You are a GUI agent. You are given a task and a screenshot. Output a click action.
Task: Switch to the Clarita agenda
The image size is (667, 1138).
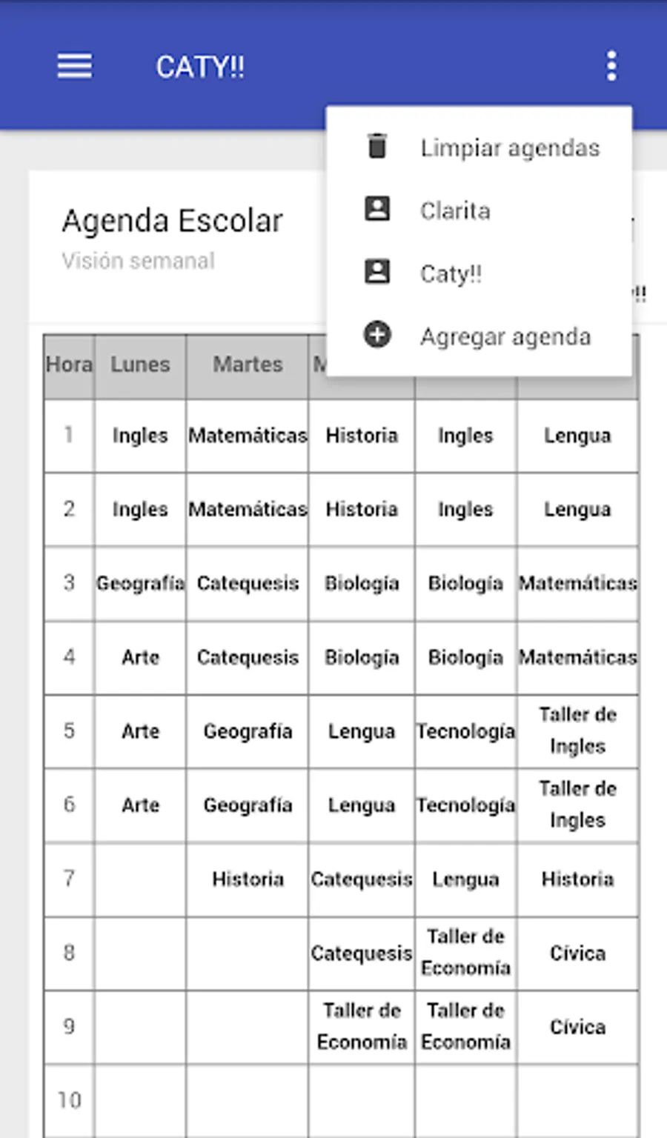click(455, 211)
